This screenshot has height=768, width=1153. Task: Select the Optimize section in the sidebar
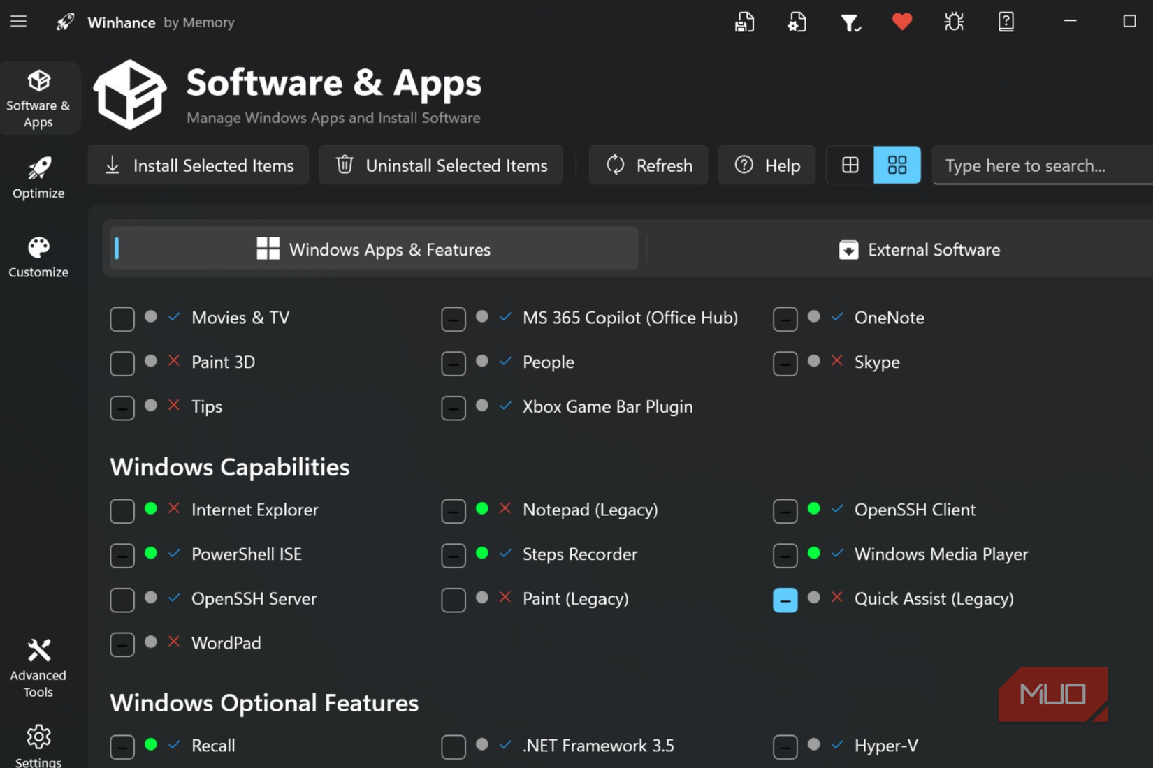point(38,177)
